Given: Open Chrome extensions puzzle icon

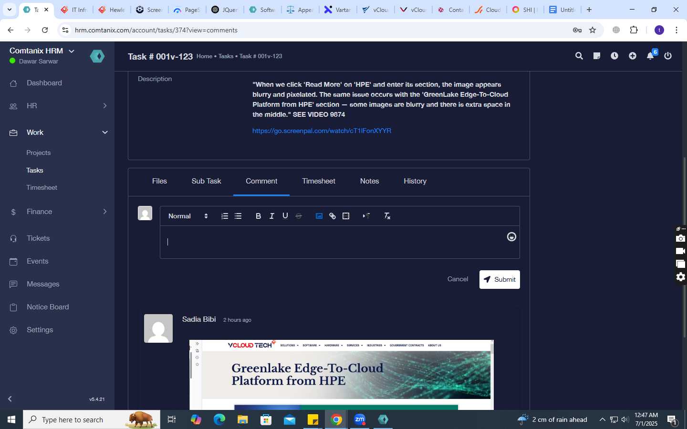Looking at the screenshot, I should pyautogui.click(x=634, y=30).
